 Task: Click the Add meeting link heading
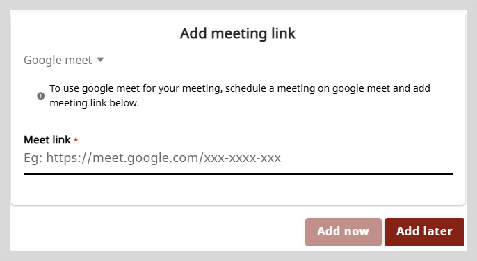coord(238,33)
